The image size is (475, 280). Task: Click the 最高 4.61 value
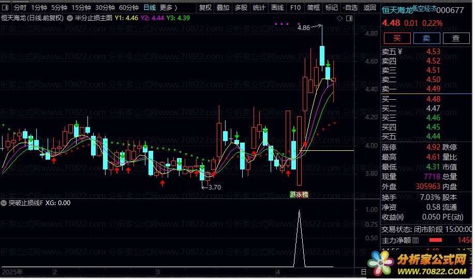[433, 157]
